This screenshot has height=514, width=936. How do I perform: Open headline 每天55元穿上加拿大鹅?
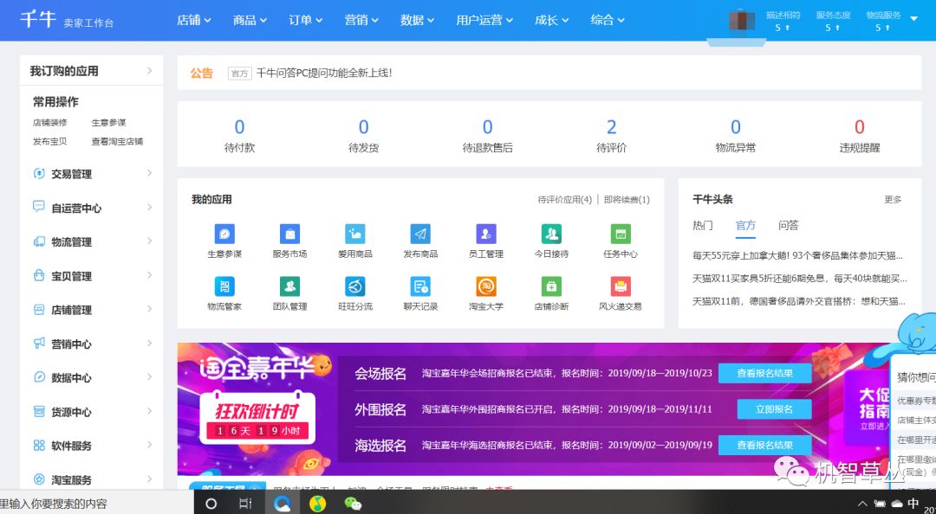click(797, 255)
